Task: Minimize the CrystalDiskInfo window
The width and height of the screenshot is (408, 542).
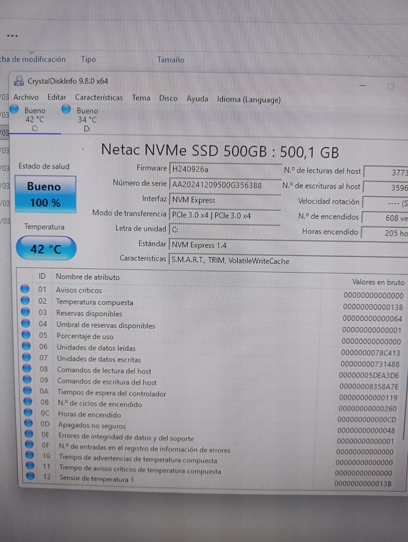Action: point(363,85)
